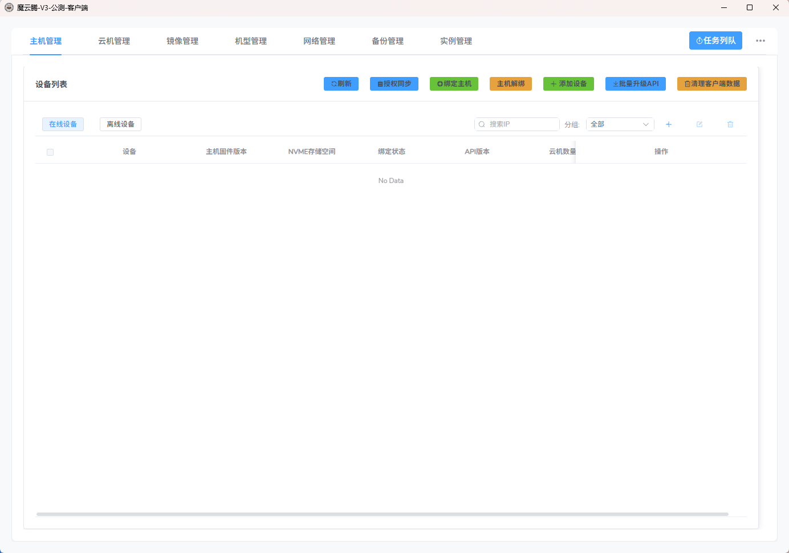Screen dimensions: 789x553
Task: Click the plus icon to add group
Action: [669, 124]
